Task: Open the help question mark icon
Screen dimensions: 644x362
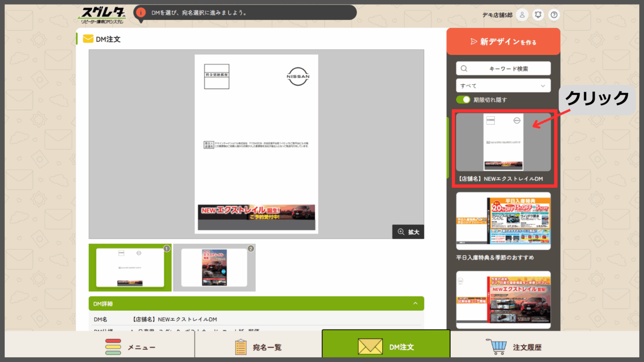Action: tap(554, 15)
